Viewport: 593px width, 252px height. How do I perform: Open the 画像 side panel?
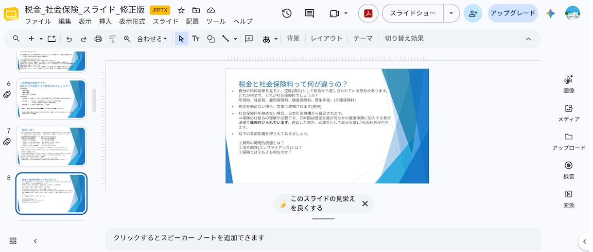click(569, 84)
